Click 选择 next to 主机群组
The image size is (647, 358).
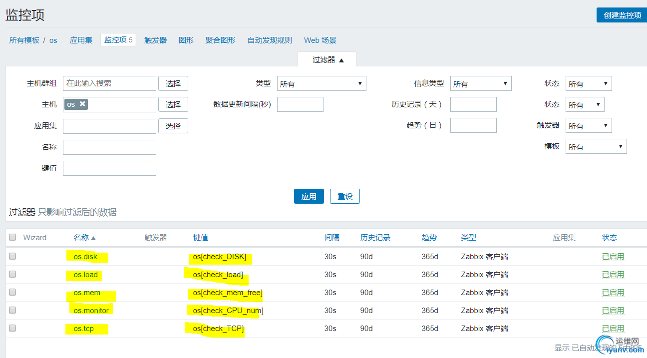(x=173, y=83)
